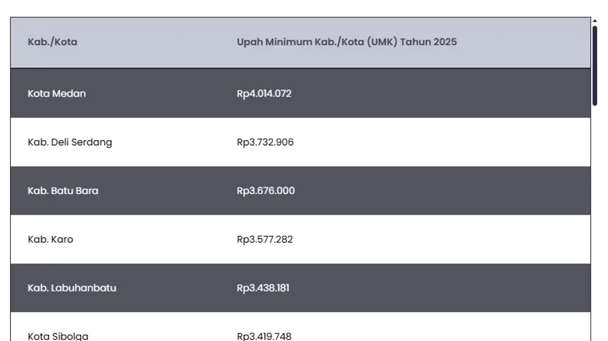
Task: Select the Kab. Labuhanbatu cell
Action: (72, 288)
